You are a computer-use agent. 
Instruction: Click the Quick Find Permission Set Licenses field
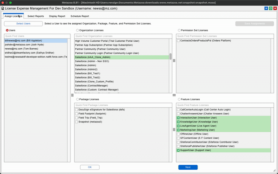point(225,36)
